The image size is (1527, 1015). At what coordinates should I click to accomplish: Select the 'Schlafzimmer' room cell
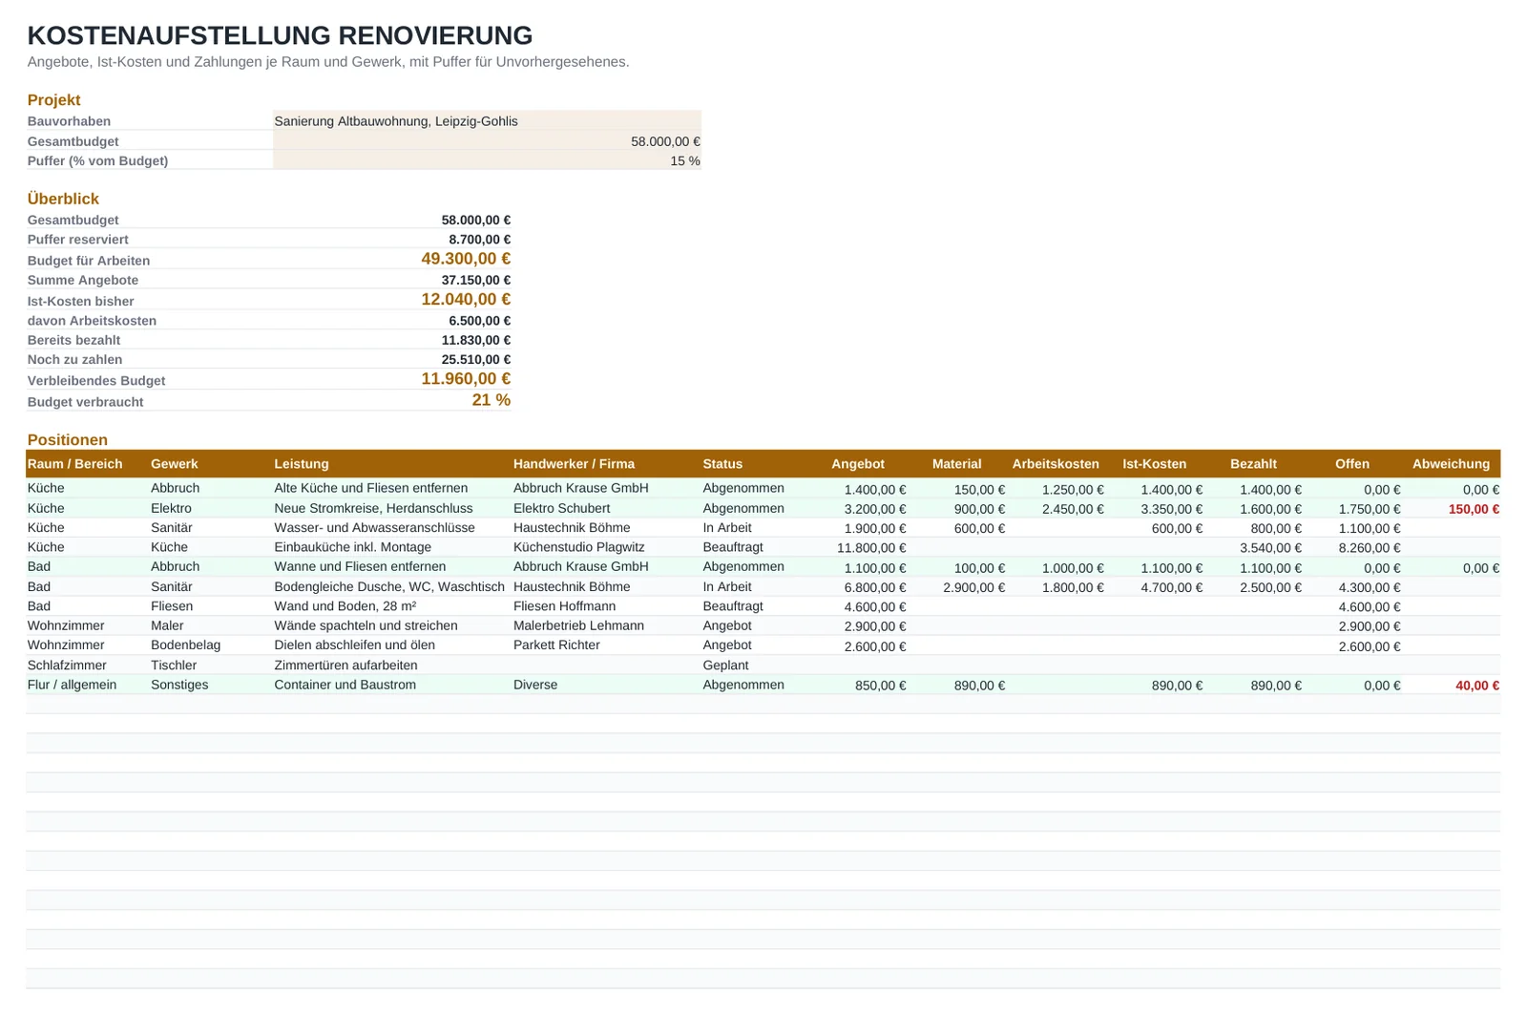67,665
